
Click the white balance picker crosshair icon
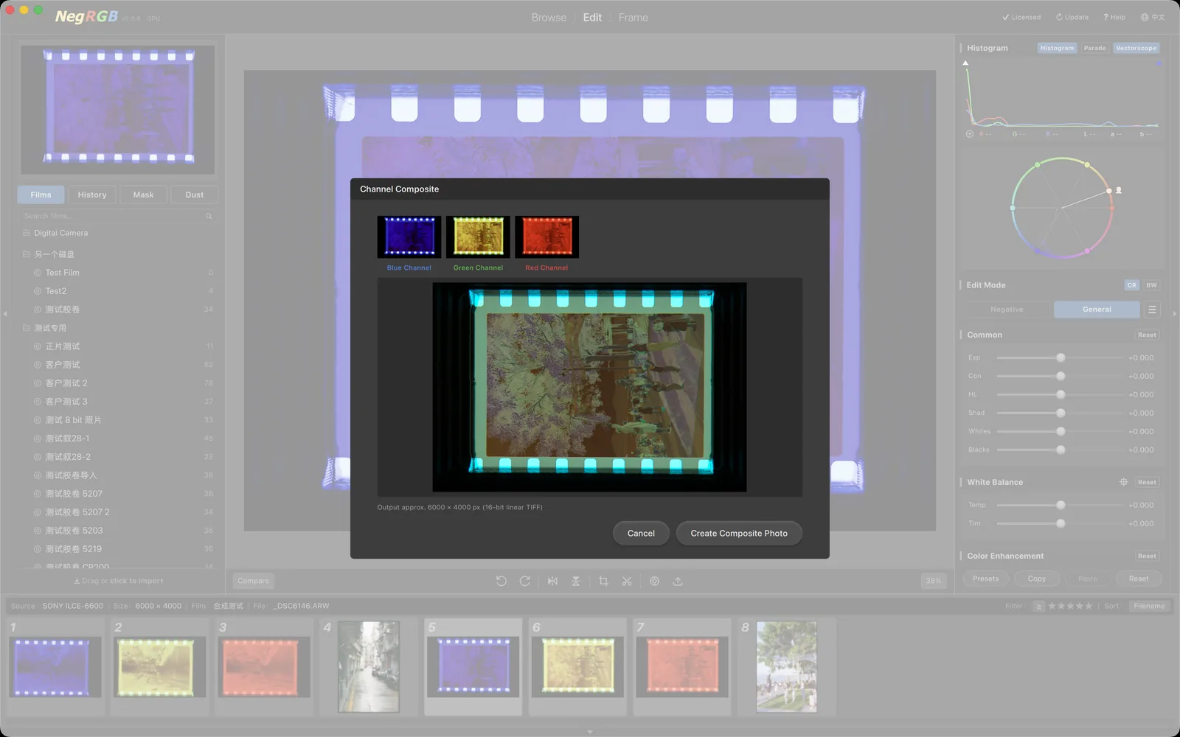(1123, 482)
